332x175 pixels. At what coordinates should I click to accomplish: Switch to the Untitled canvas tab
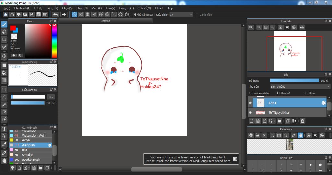(x=105, y=21)
